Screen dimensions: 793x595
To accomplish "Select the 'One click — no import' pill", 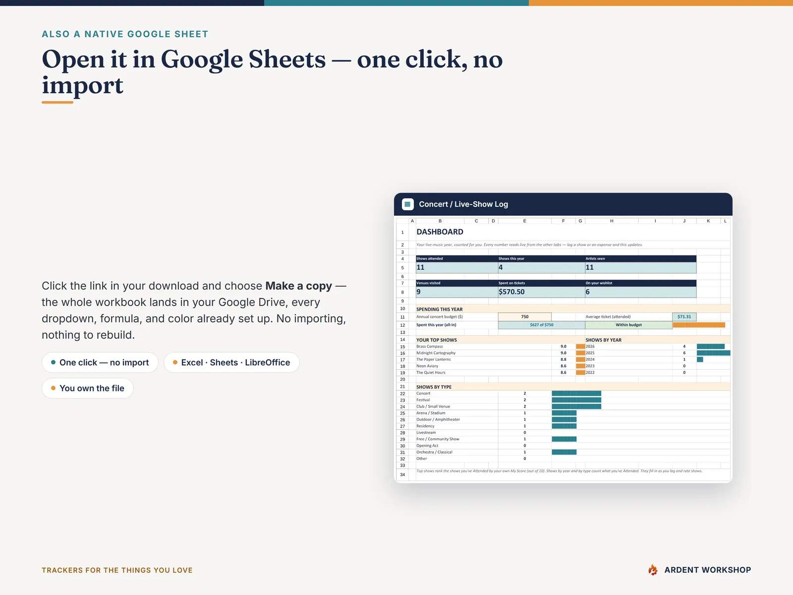I will [100, 362].
